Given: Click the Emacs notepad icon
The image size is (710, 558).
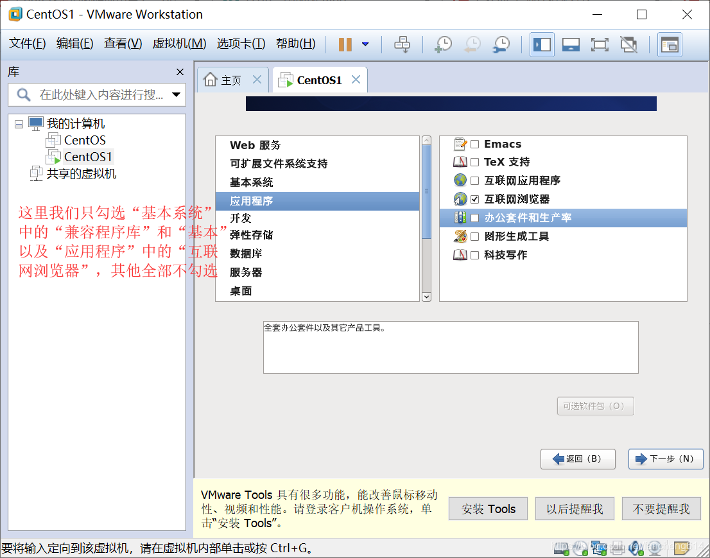Looking at the screenshot, I should (x=460, y=144).
